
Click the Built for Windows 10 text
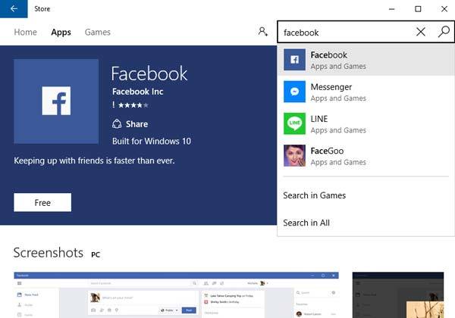152,142
